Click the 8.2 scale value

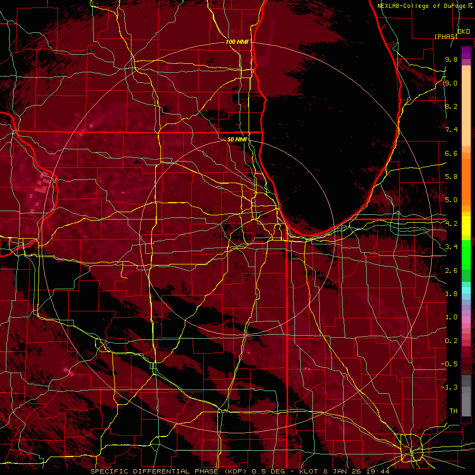(451, 106)
